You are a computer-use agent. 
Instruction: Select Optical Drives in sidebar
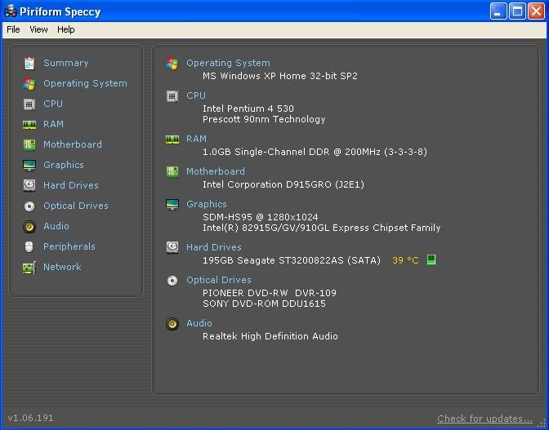(x=76, y=206)
